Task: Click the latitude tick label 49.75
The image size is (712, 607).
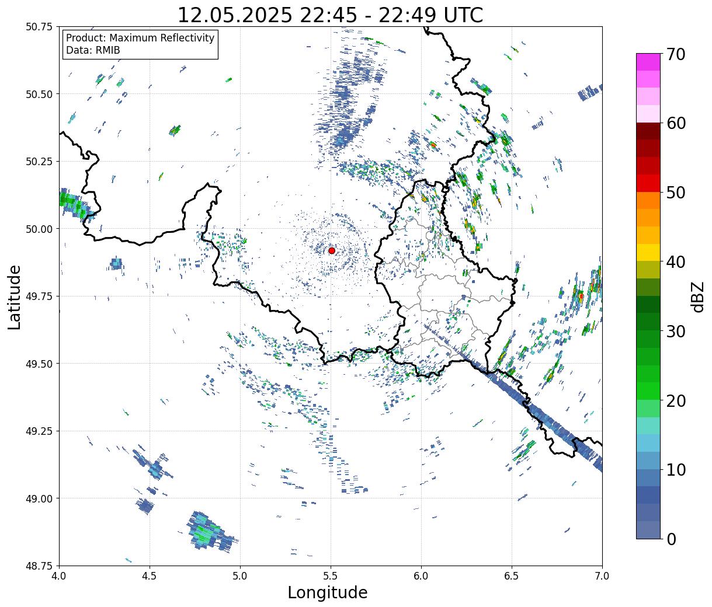Action: click(39, 296)
